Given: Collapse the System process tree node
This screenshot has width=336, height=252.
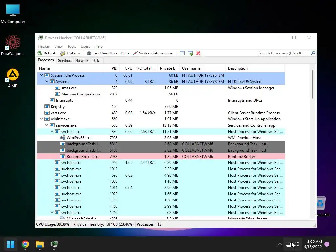Looking at the screenshot, I should pyautogui.click(x=47, y=81).
